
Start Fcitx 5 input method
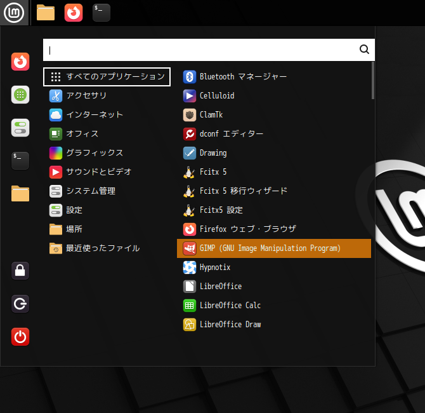click(274, 172)
